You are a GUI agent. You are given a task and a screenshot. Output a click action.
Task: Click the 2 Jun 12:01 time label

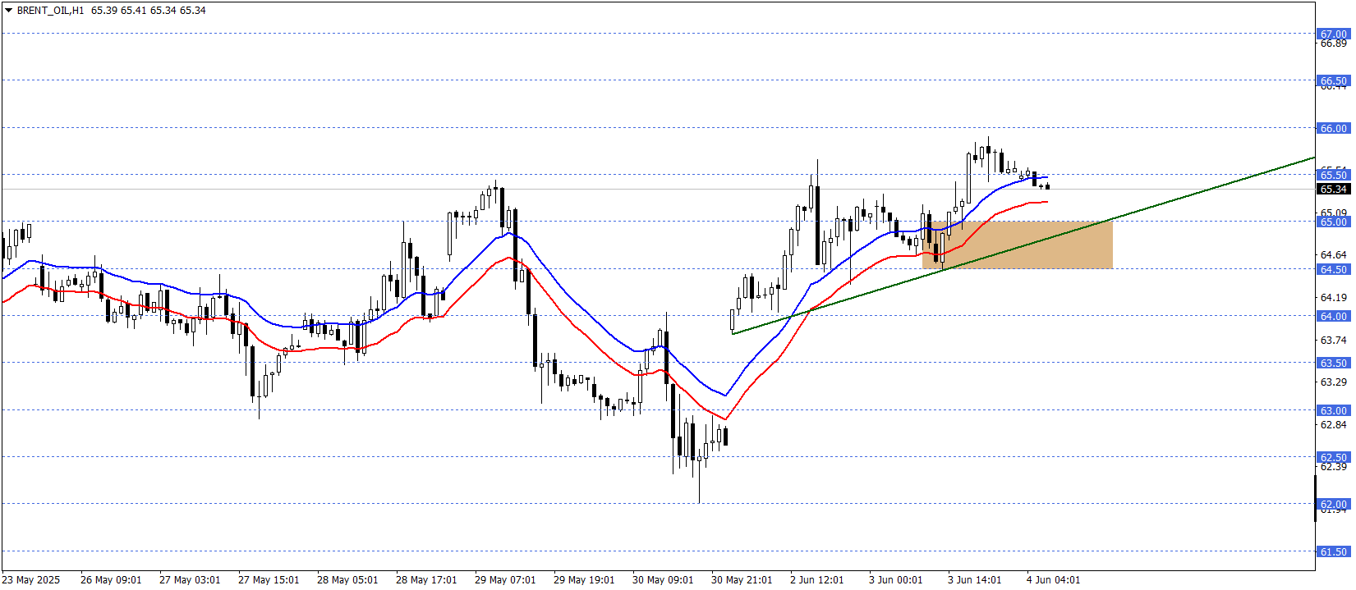click(x=817, y=580)
